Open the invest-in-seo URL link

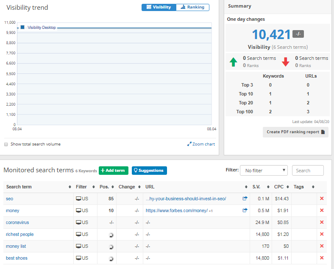[x=186, y=199]
